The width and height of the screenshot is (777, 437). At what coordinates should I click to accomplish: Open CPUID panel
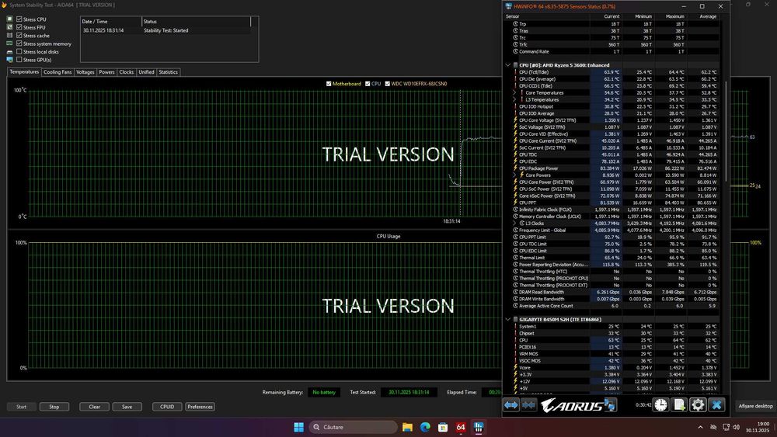(167, 407)
